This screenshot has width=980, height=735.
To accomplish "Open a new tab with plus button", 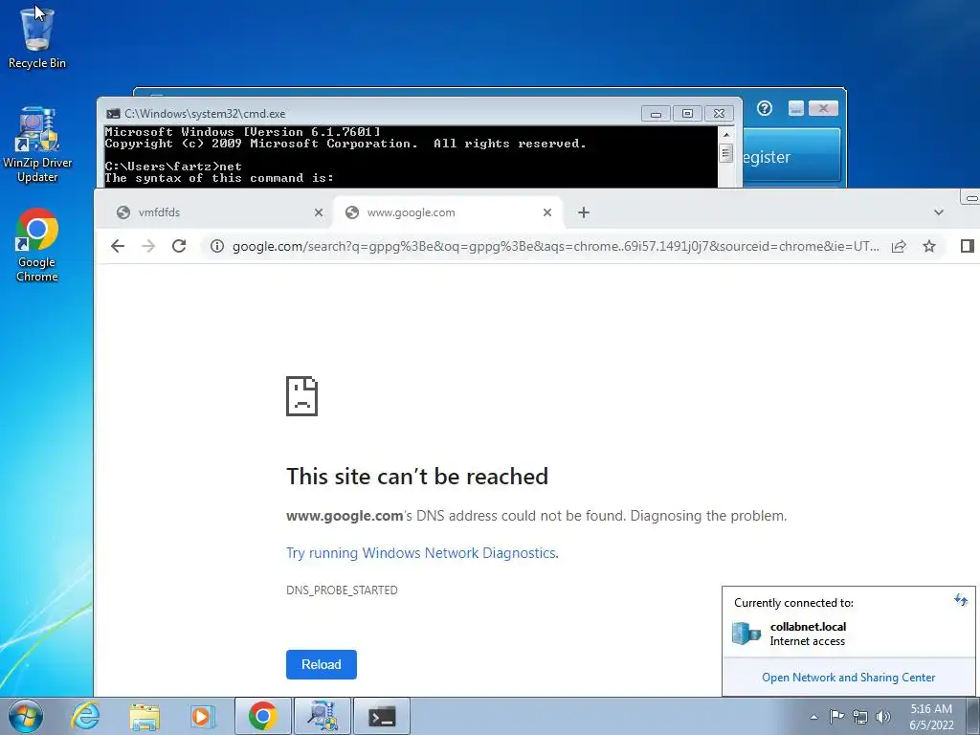I will click(583, 212).
